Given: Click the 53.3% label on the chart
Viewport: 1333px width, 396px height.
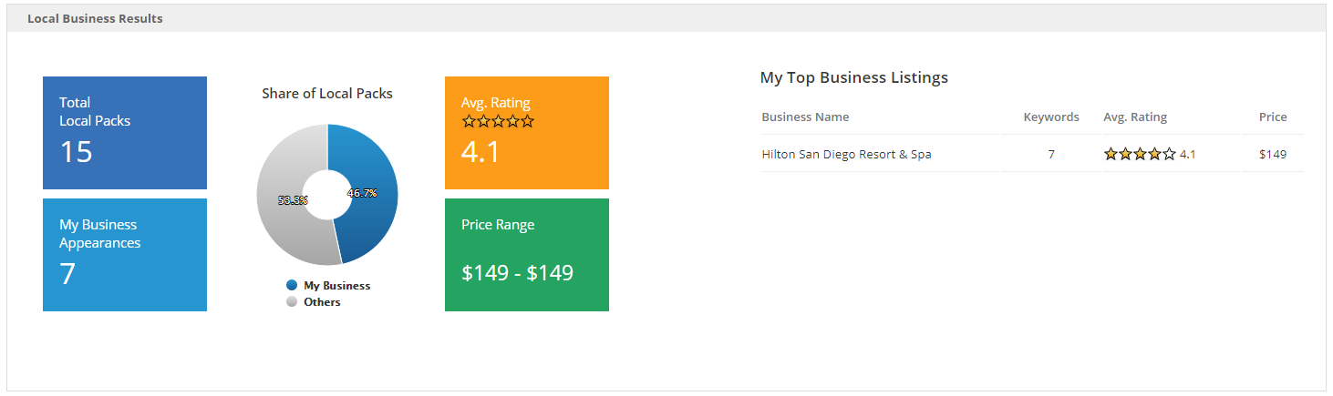Looking at the screenshot, I should pyautogui.click(x=293, y=199).
